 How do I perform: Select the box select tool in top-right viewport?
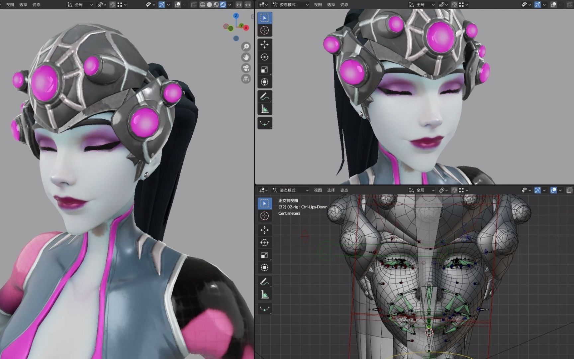coord(265,18)
